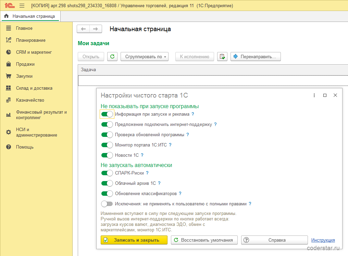The width and height of the screenshot is (348, 256).
Task: Toggle Обновление классификаторов switch
Action: (107, 193)
